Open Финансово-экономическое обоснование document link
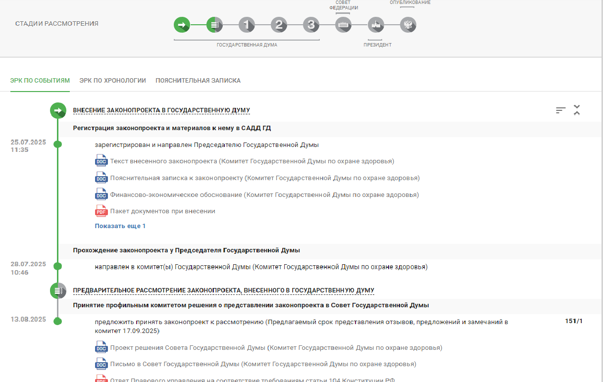This screenshot has height=382, width=603. click(264, 195)
